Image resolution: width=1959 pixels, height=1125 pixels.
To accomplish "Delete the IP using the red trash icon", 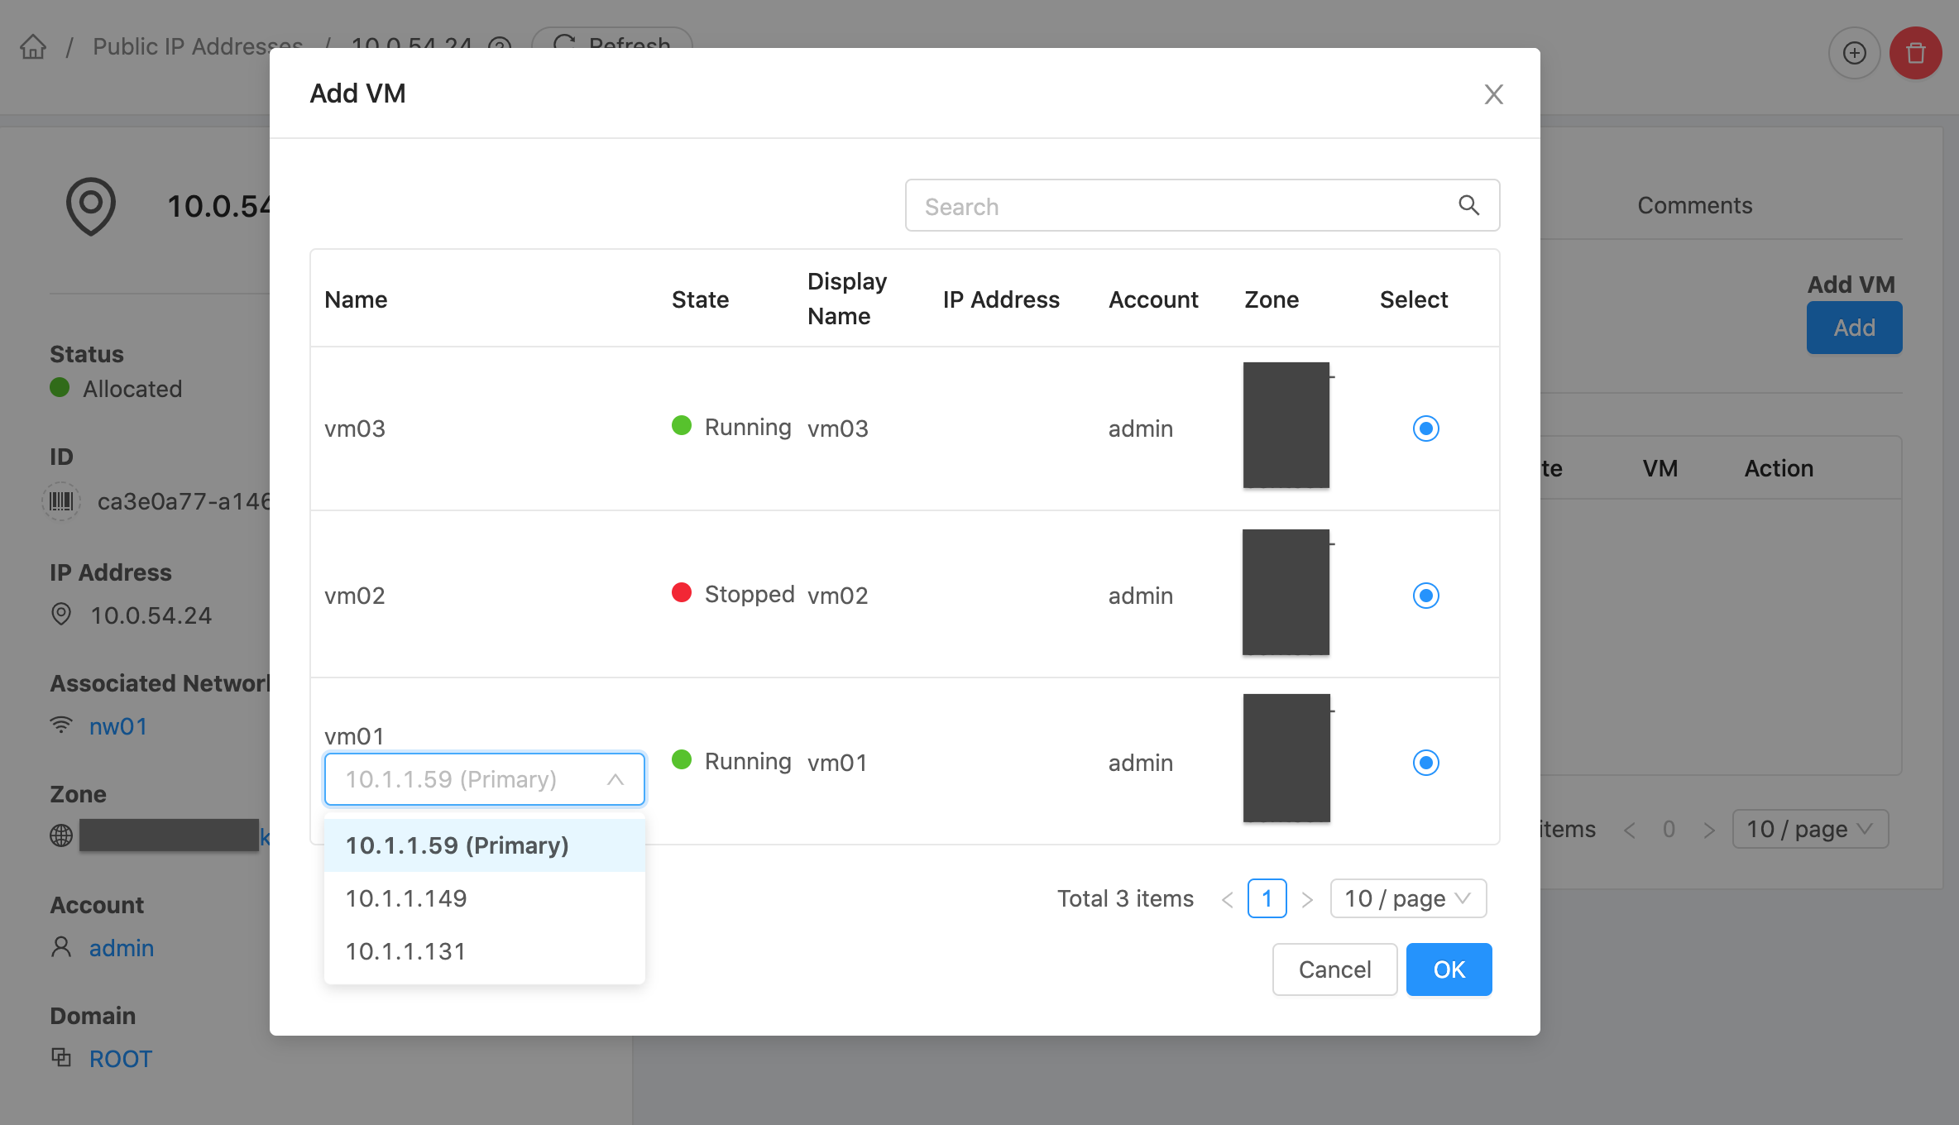I will coord(1916,52).
